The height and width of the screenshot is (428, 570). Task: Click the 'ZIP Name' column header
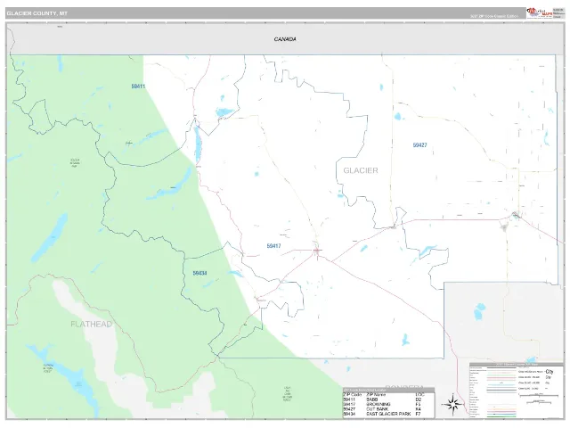[x=376, y=395]
